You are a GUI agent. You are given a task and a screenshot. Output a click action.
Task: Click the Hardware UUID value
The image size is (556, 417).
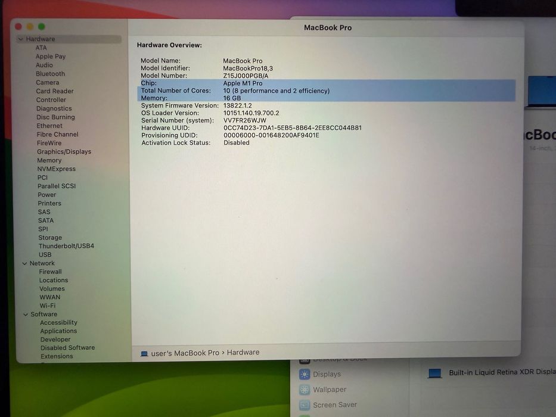[293, 128]
